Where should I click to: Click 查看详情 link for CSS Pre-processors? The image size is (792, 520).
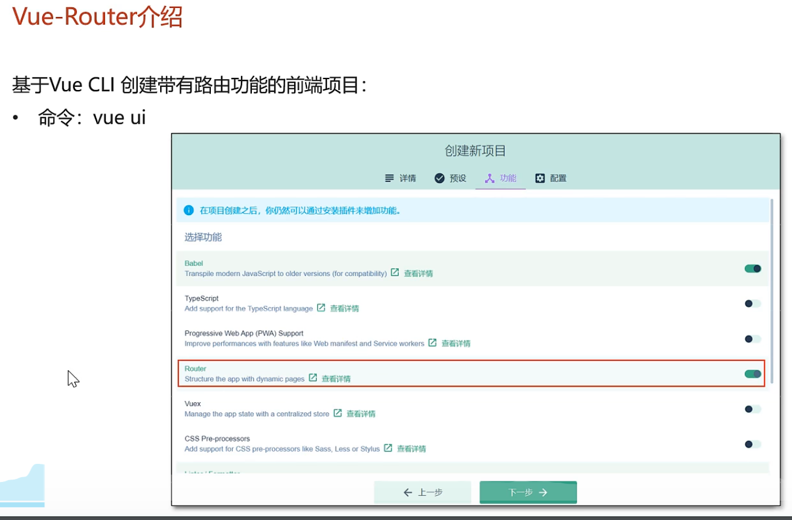coord(411,449)
